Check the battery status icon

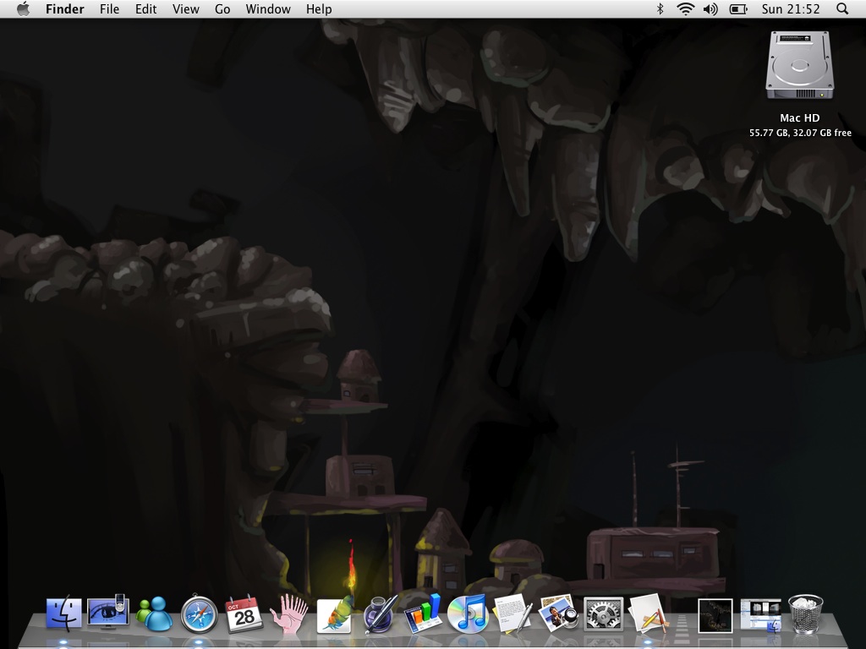click(x=738, y=8)
